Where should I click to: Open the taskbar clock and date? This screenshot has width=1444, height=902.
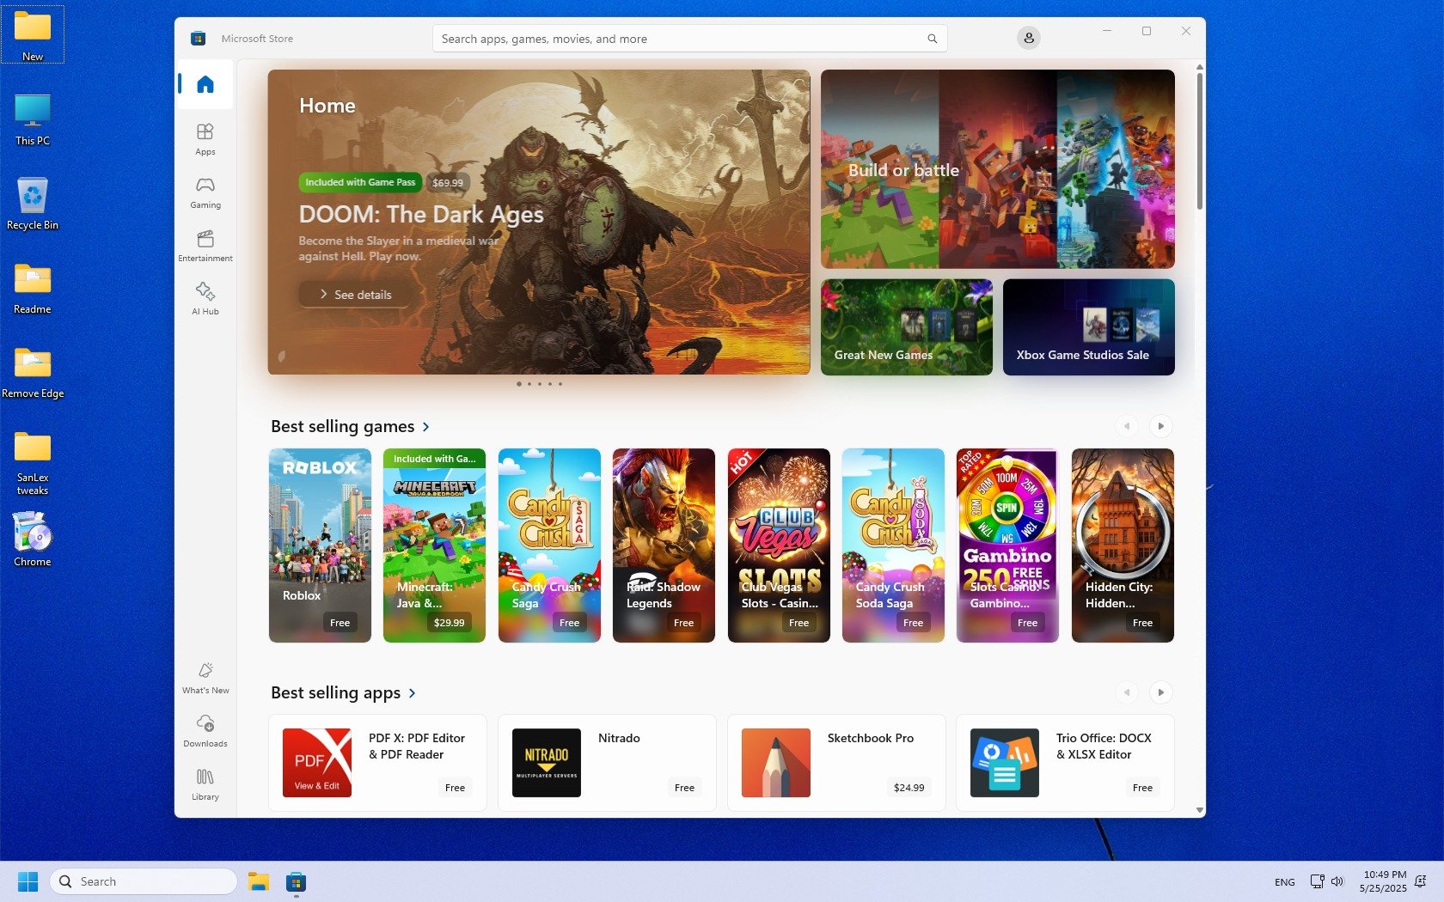(1383, 881)
